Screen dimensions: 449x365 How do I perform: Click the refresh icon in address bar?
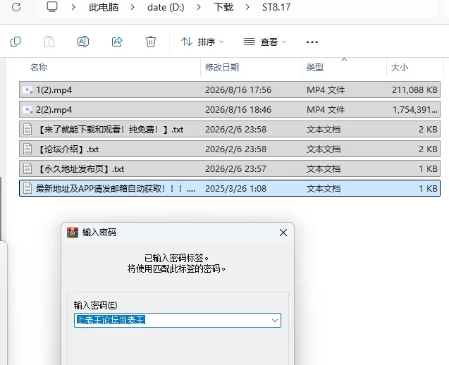pos(16,7)
